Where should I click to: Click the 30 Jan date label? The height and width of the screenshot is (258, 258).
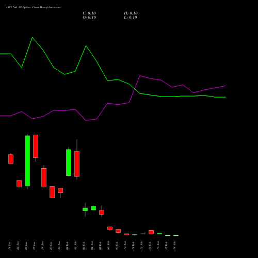[x=59, y=246]
